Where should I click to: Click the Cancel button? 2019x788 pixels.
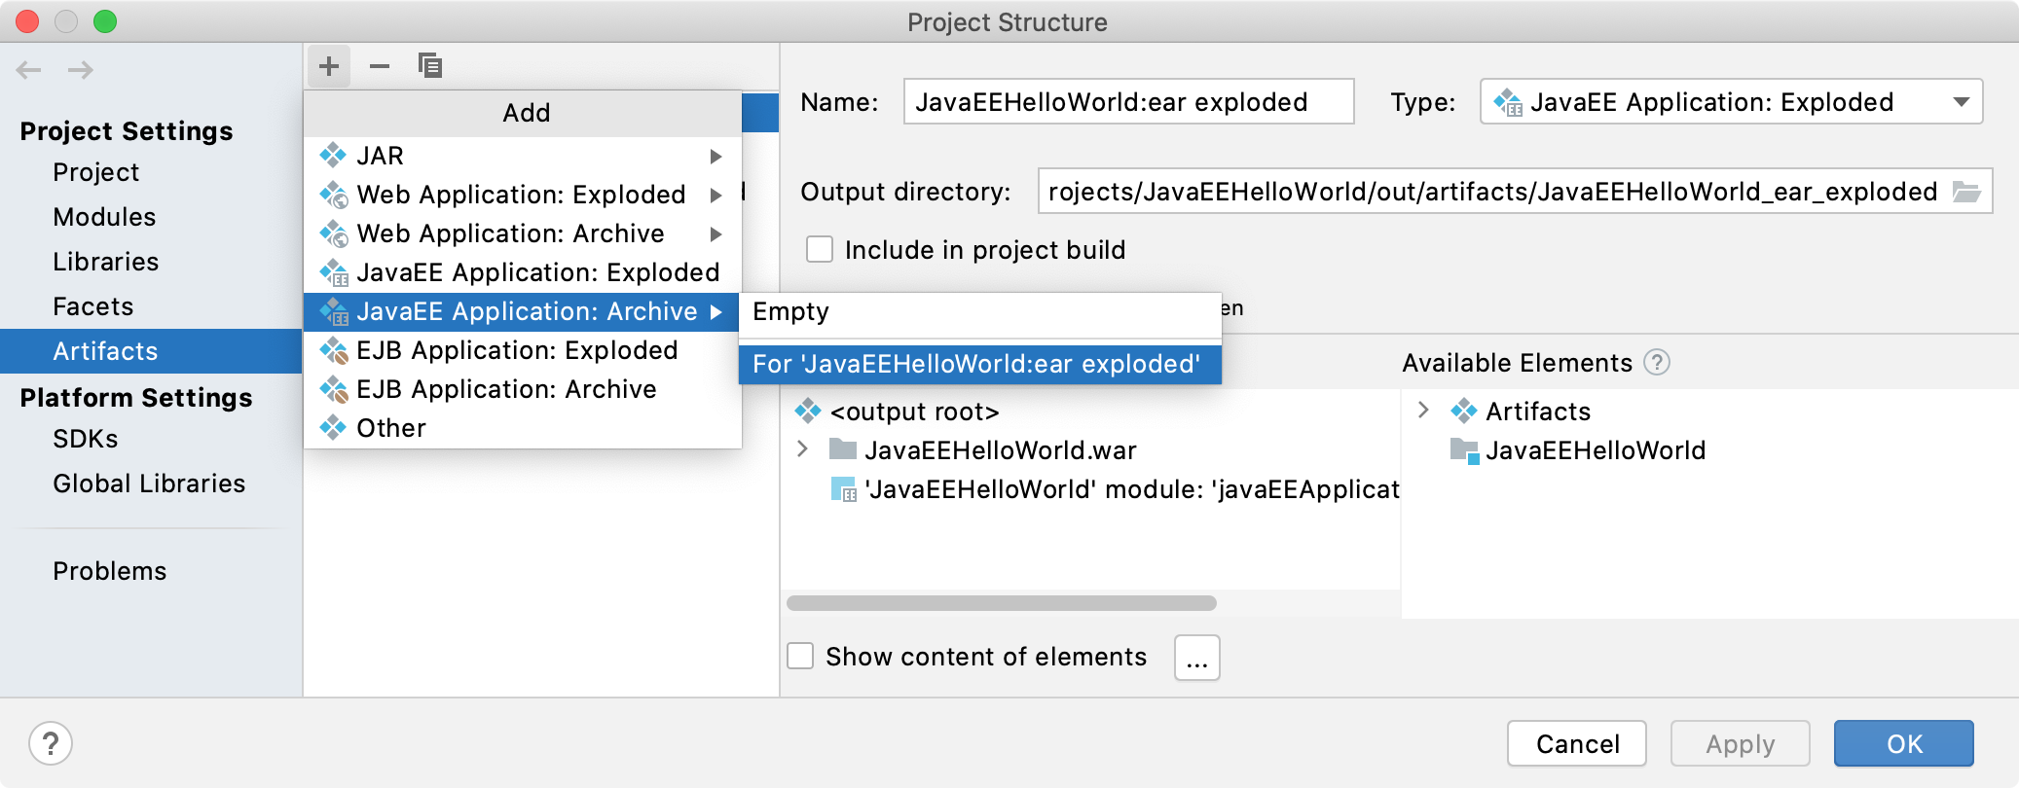tap(1576, 744)
